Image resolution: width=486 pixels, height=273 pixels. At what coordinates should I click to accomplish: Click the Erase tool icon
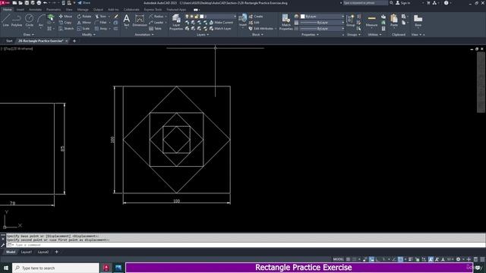click(x=116, y=17)
